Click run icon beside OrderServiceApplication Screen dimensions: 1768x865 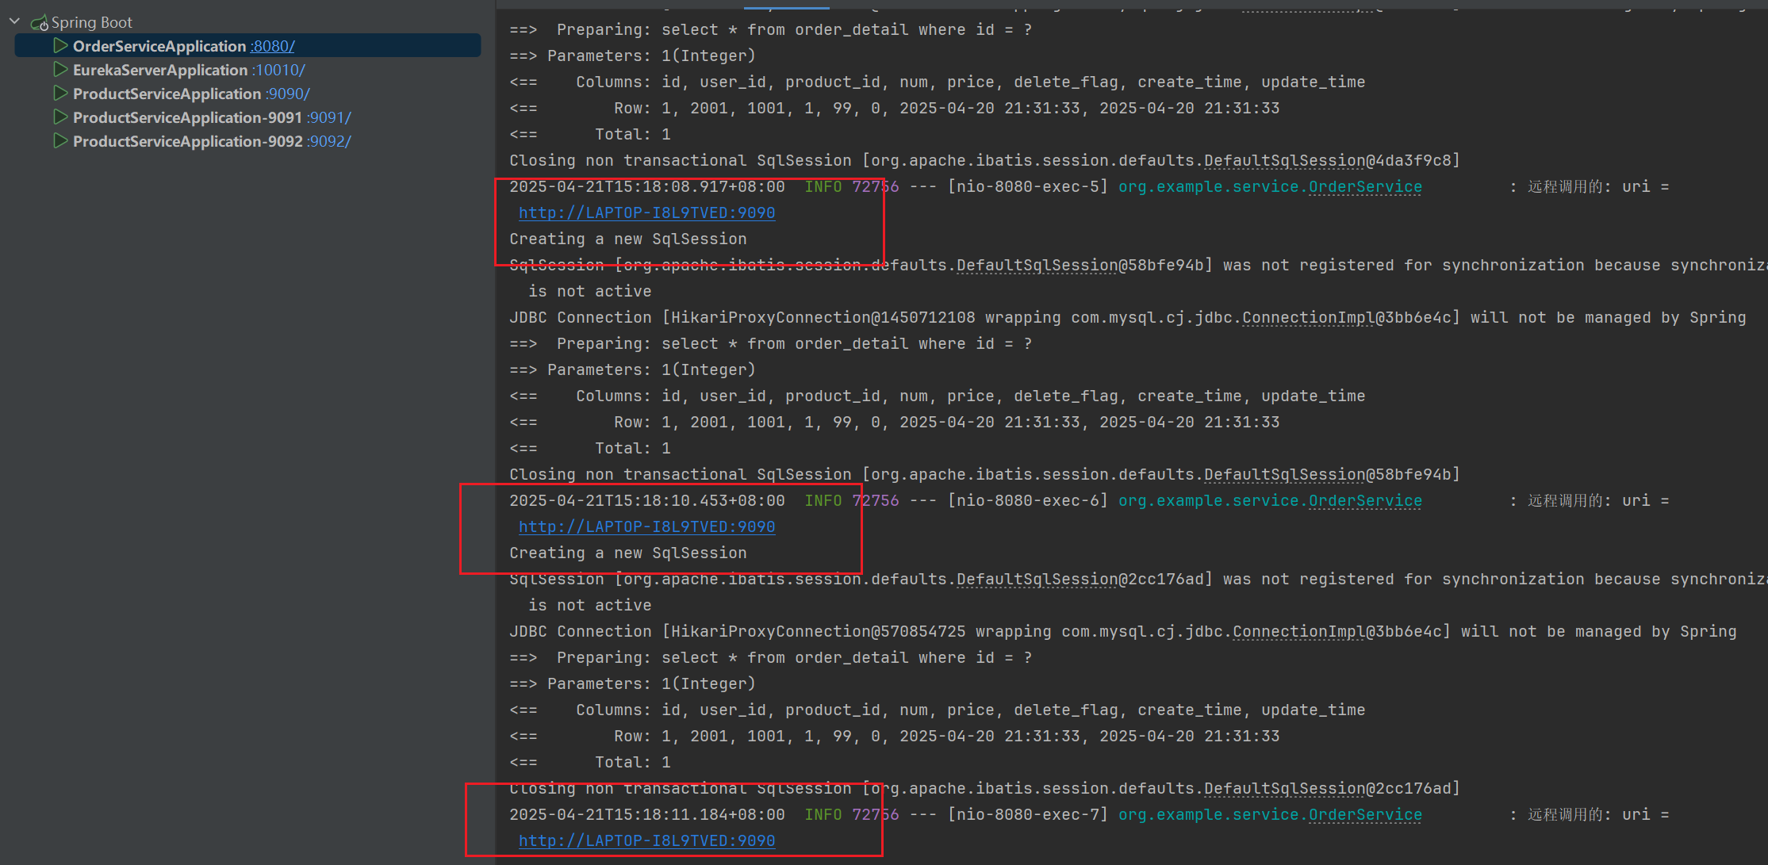60,46
